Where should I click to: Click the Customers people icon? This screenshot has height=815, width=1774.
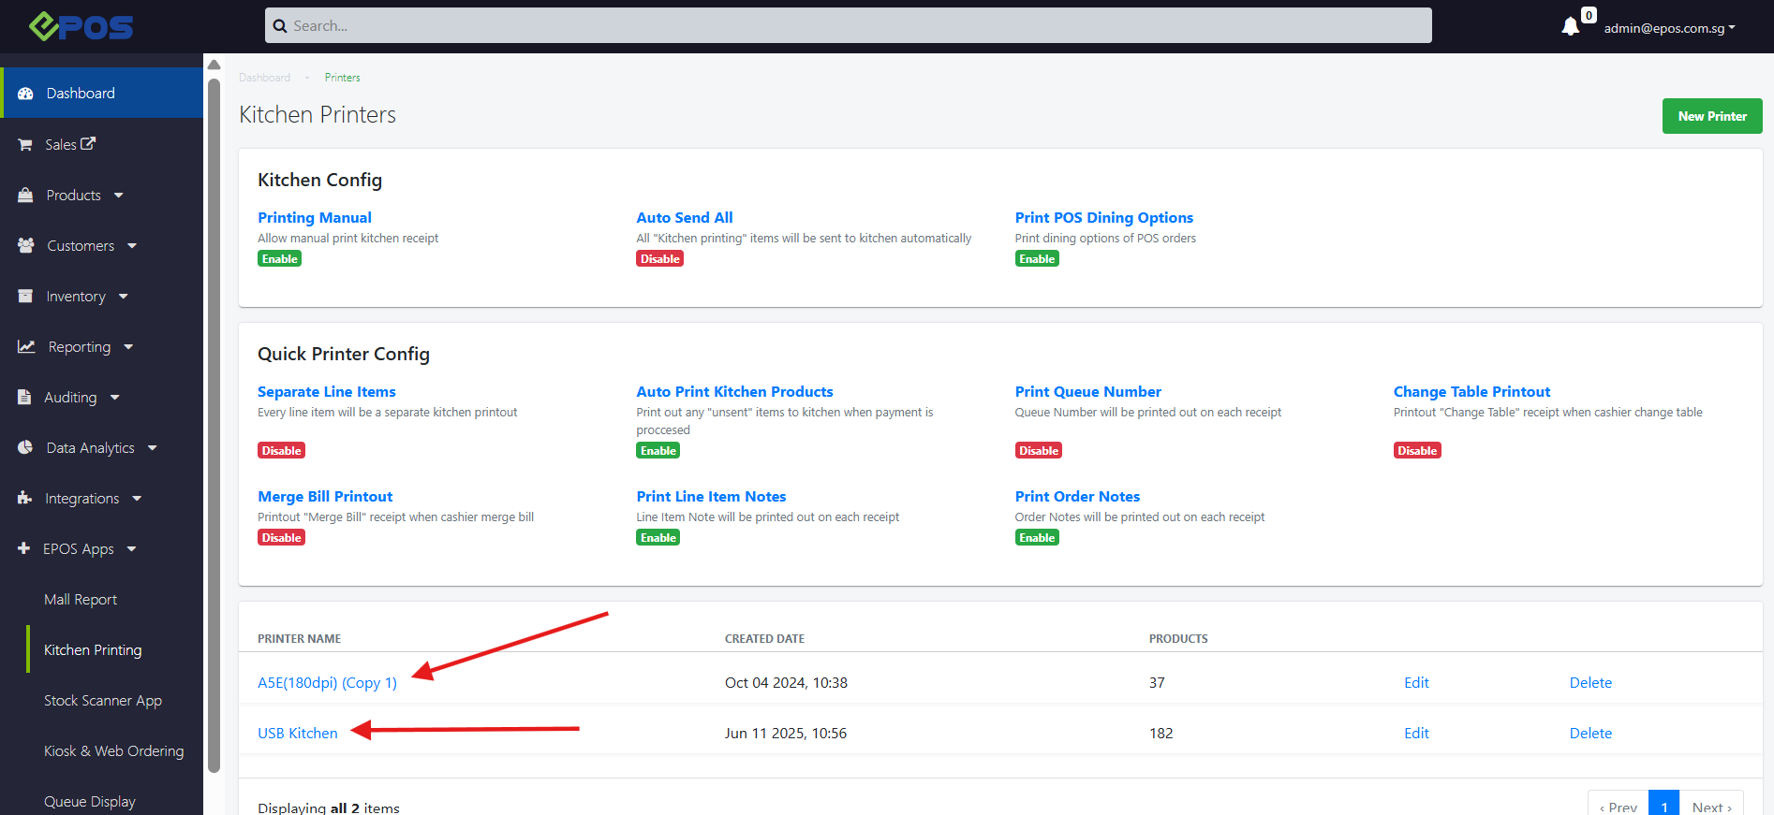25,246
